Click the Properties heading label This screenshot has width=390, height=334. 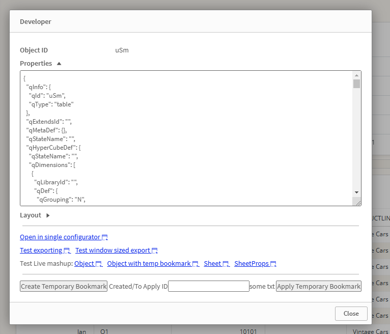(36, 64)
